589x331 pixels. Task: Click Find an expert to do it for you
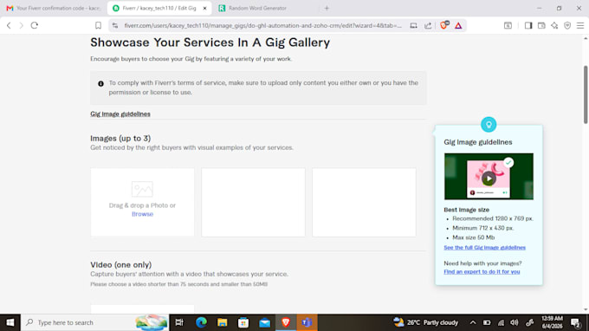click(x=482, y=271)
